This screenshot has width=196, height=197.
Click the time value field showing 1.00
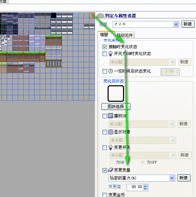click(x=168, y=72)
